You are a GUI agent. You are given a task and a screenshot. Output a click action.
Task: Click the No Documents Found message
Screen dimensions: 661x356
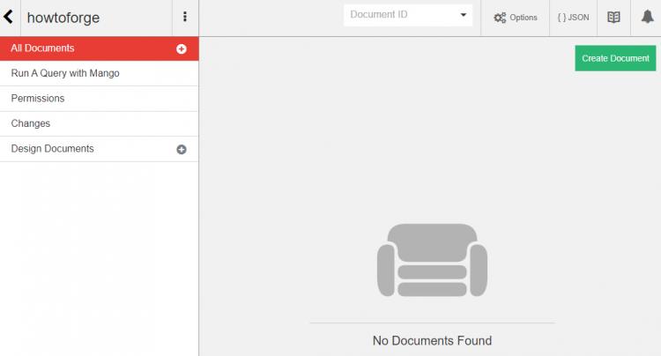(x=432, y=340)
